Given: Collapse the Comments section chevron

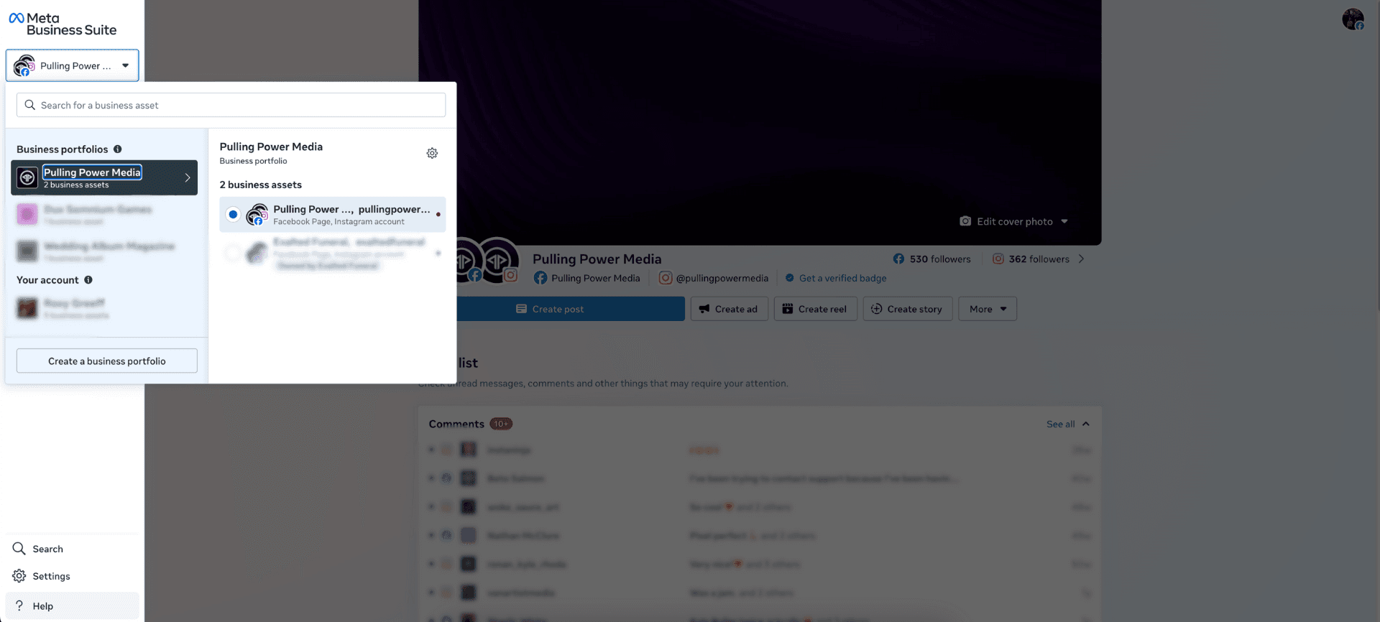Looking at the screenshot, I should [1085, 424].
